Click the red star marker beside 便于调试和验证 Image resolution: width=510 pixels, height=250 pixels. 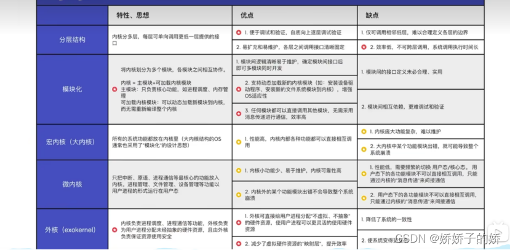click(x=239, y=33)
